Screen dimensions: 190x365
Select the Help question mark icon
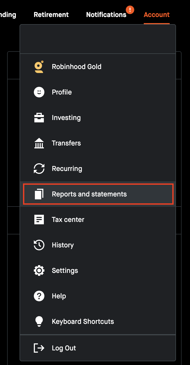pos(39,296)
